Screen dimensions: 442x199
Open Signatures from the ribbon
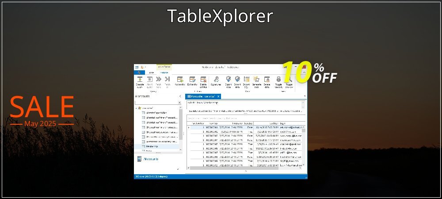[216, 81]
